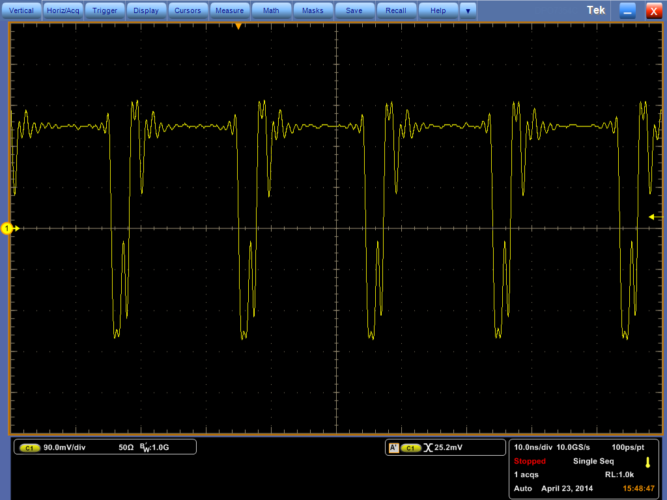Click the Auto trigger mode readout
Screen dimensions: 667x500
point(523,488)
